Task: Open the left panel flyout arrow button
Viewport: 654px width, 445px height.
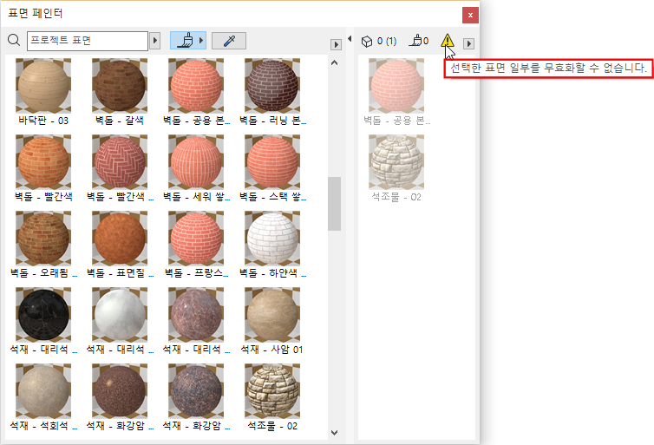Action: [x=336, y=44]
